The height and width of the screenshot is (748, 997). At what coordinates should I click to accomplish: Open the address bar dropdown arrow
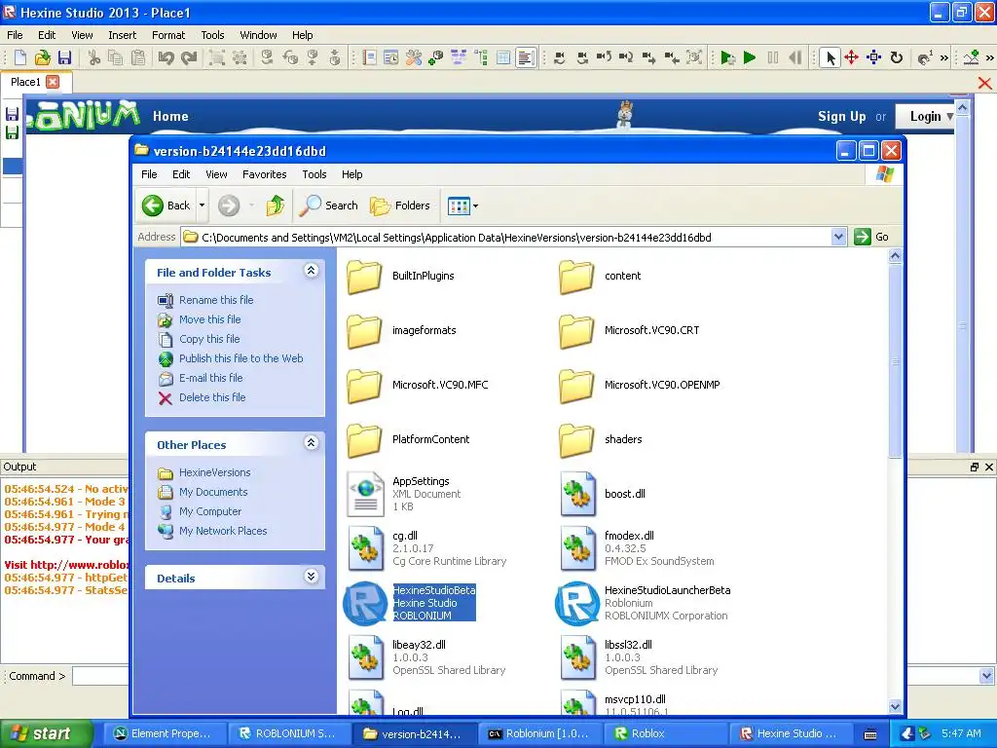838,238
